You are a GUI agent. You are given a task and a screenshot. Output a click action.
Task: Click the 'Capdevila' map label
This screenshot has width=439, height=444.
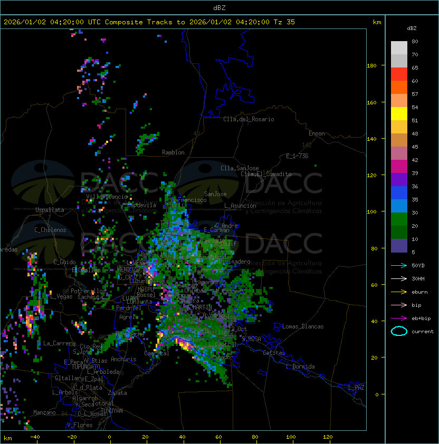click(x=142, y=205)
